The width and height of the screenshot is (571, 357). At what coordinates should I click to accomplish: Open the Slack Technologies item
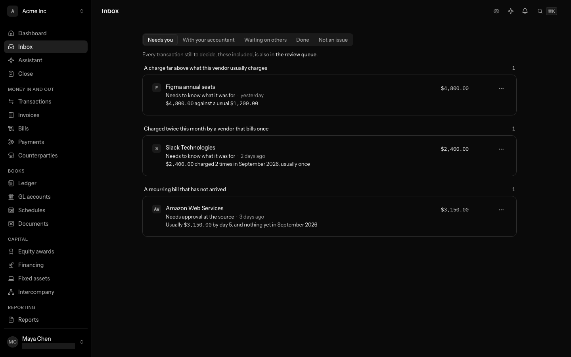[330, 156]
